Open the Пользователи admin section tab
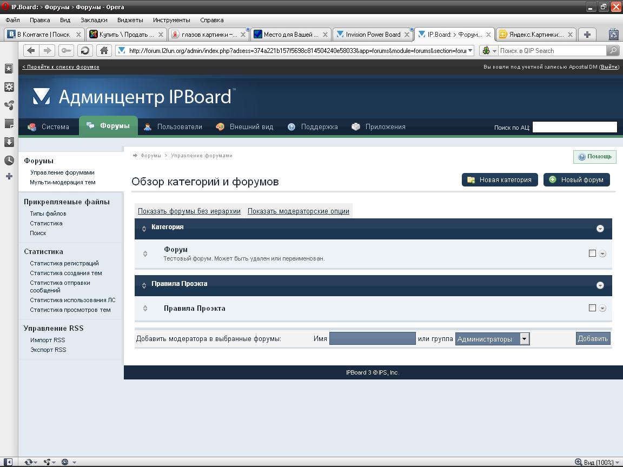 (x=173, y=126)
